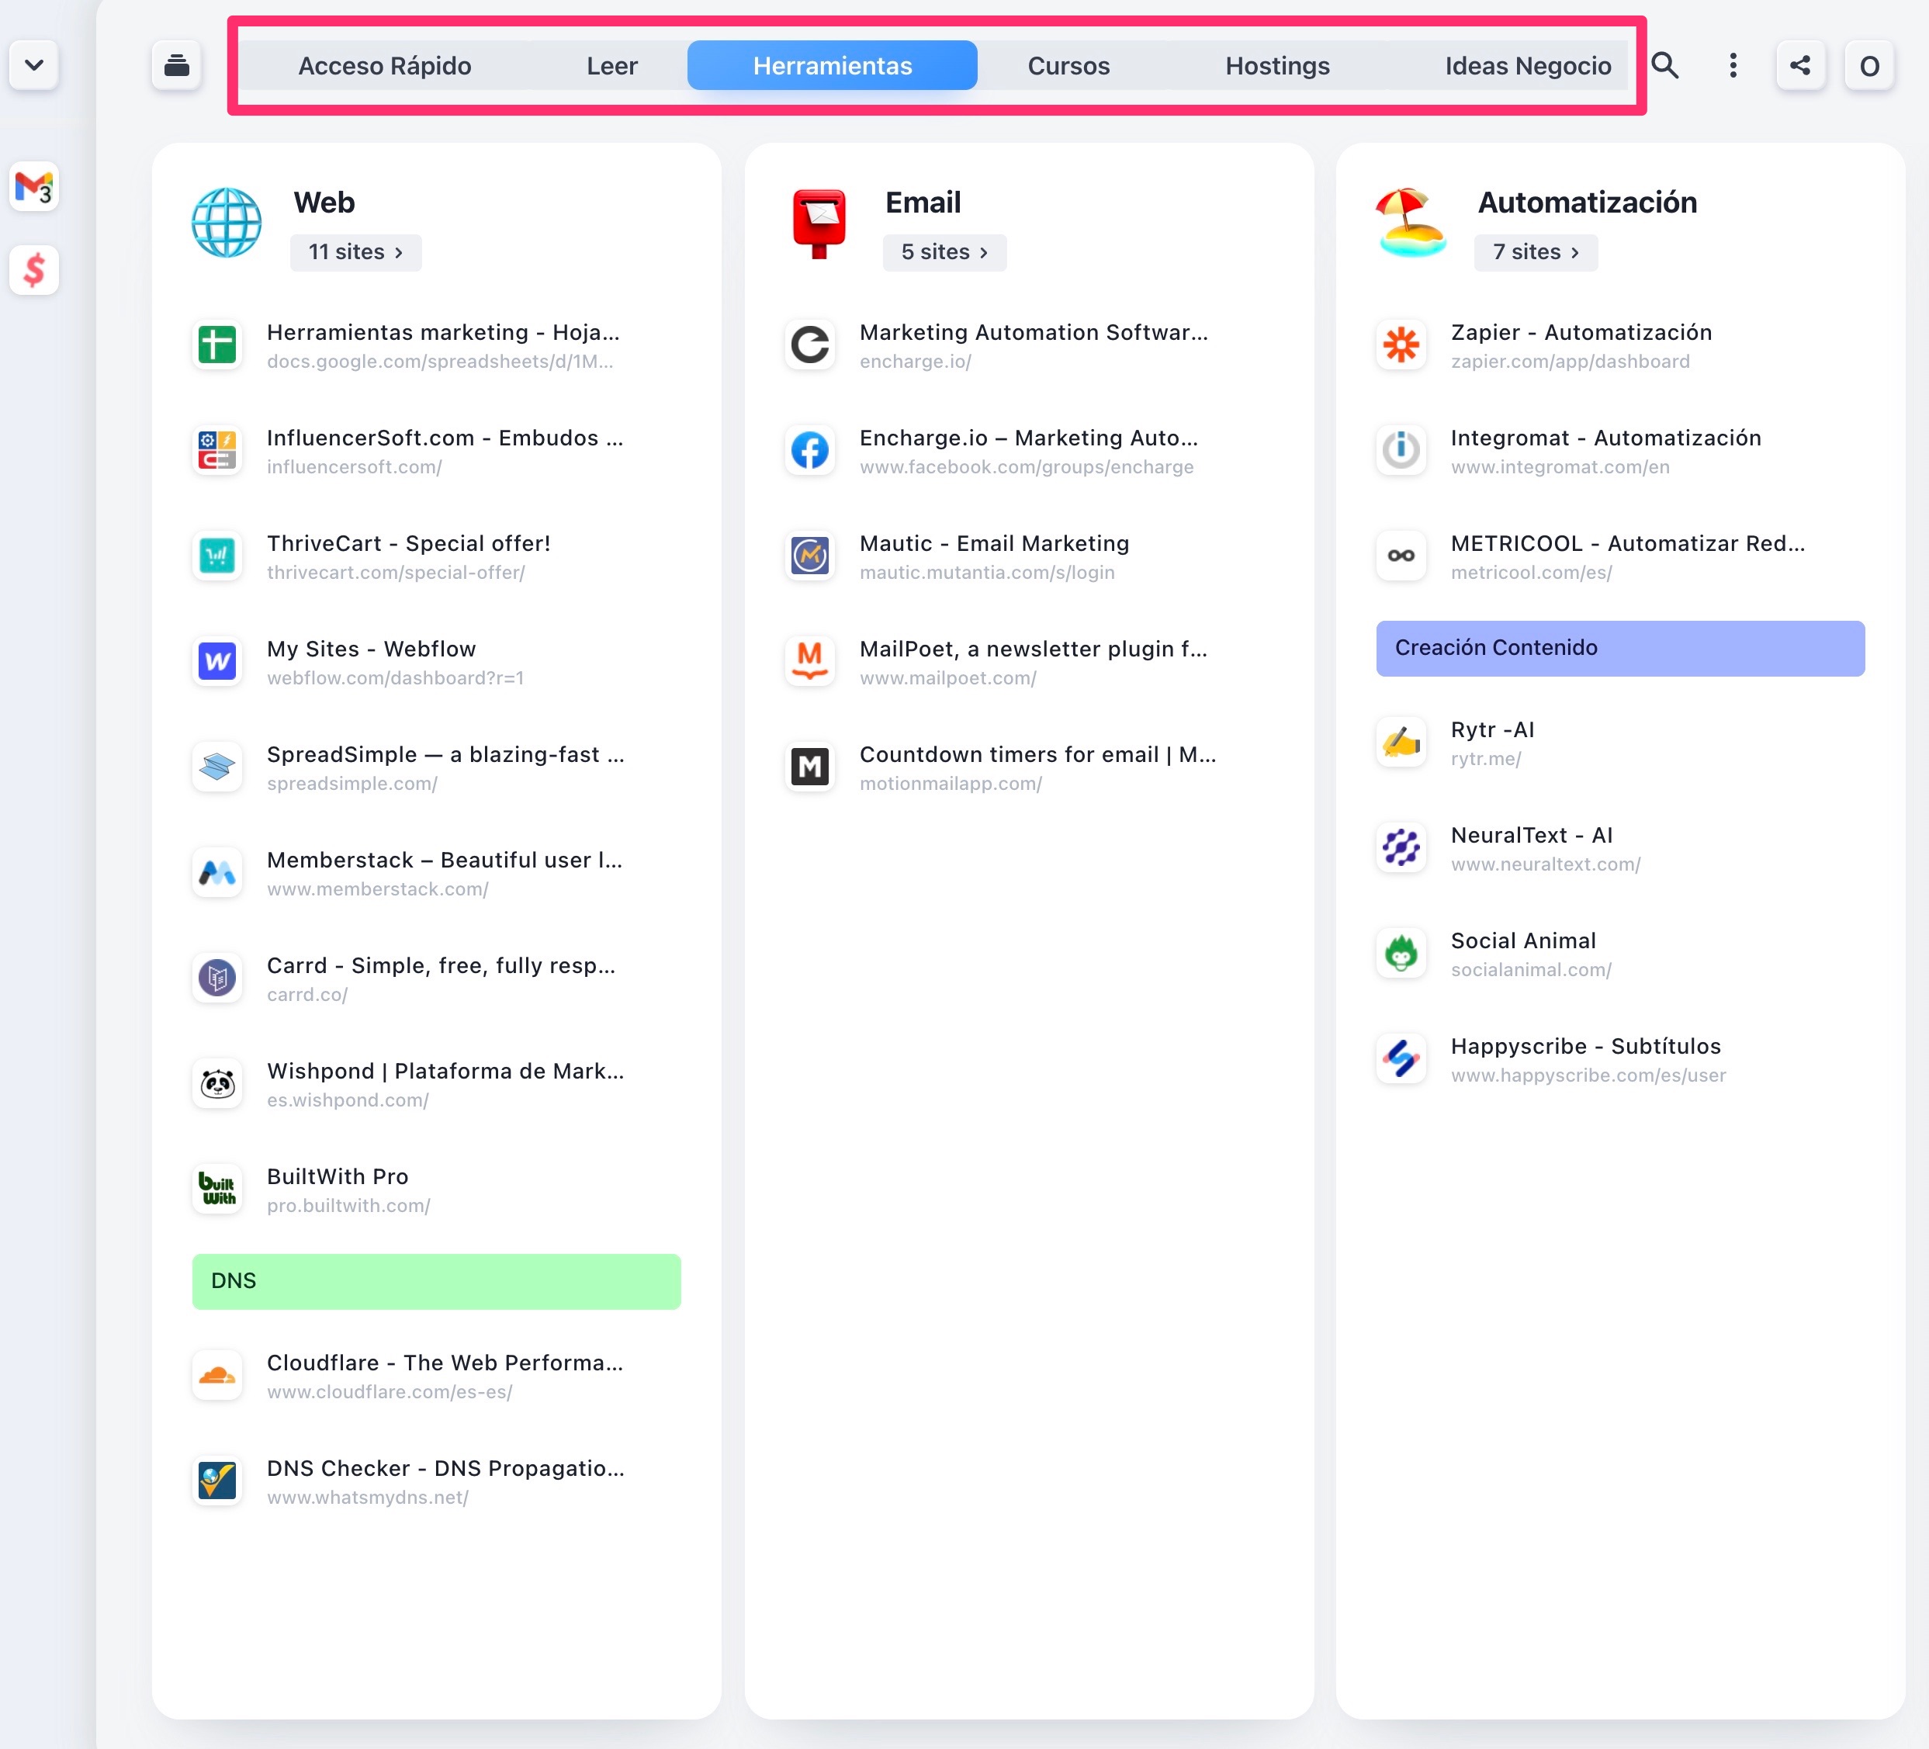Open the My Sites - Webflow link
Screen dimensions: 1929x1749
pyautogui.click(x=371, y=649)
